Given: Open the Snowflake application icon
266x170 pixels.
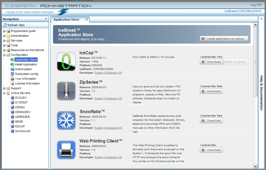Looking at the screenshot, I should pyautogui.click(x=66, y=120).
